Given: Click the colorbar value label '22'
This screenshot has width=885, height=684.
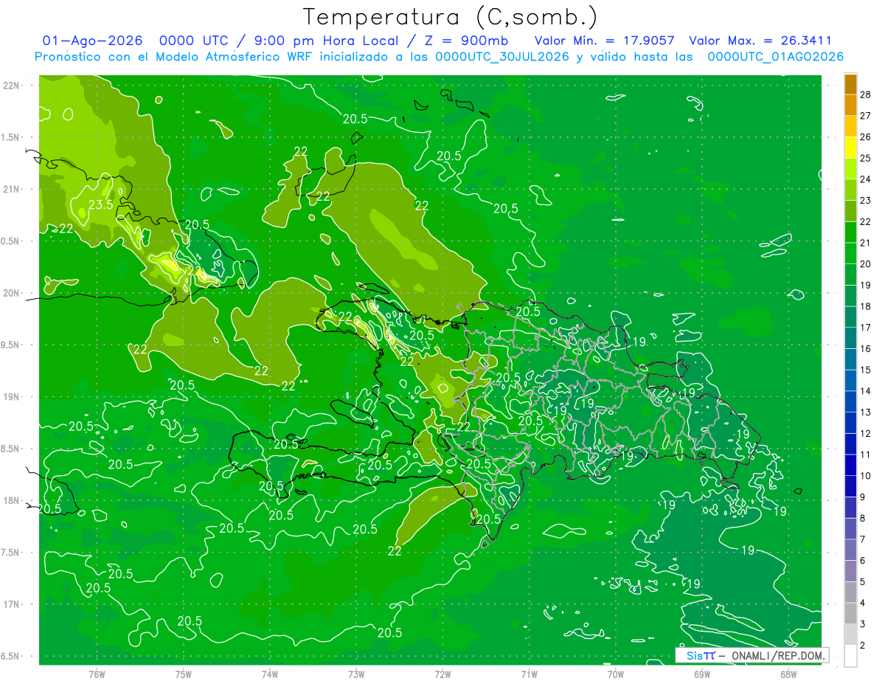Looking at the screenshot, I should tap(866, 221).
